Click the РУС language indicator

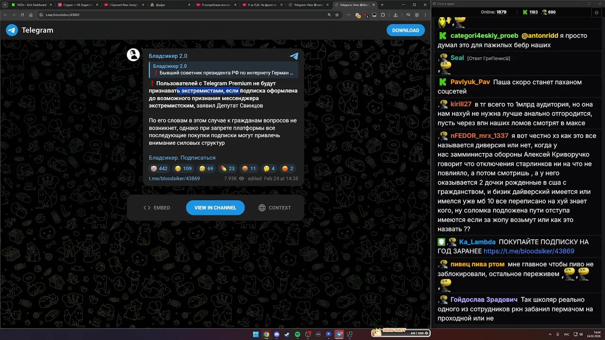point(567,334)
